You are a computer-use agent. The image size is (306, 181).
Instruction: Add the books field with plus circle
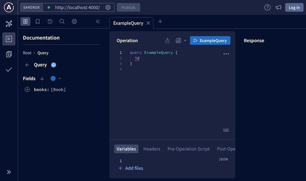[27, 90]
